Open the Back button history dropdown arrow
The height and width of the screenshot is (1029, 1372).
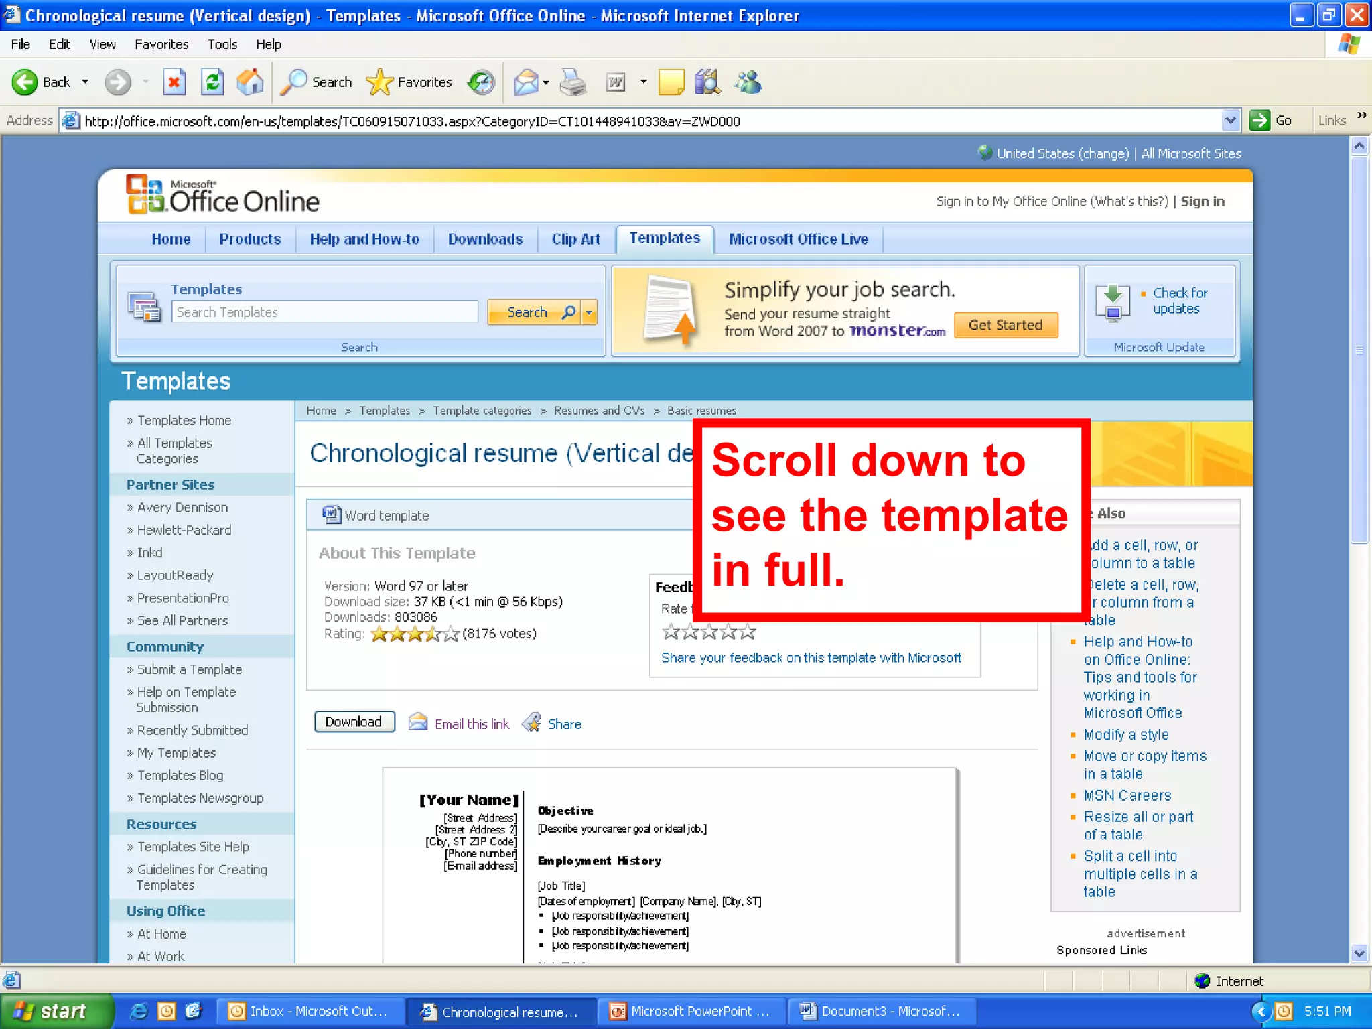click(x=85, y=82)
